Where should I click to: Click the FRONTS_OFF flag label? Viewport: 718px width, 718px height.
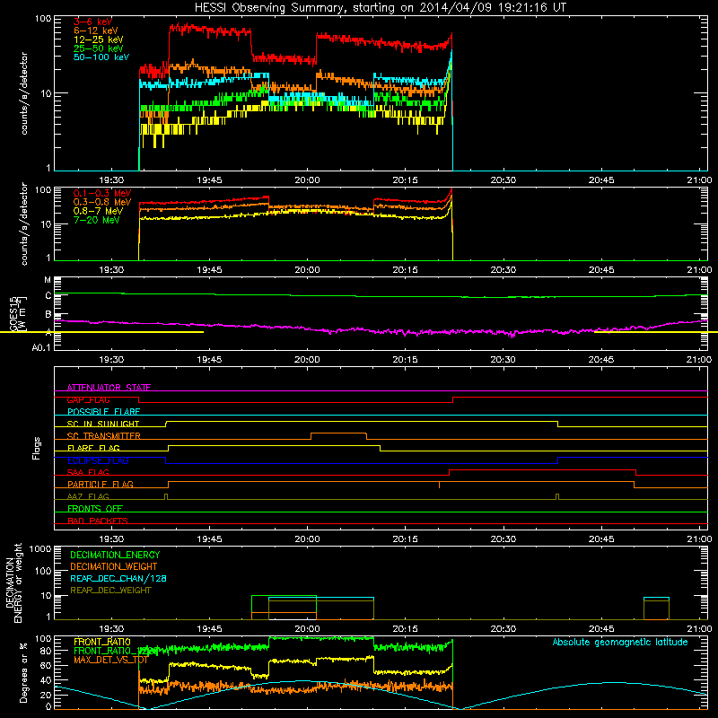95,508
